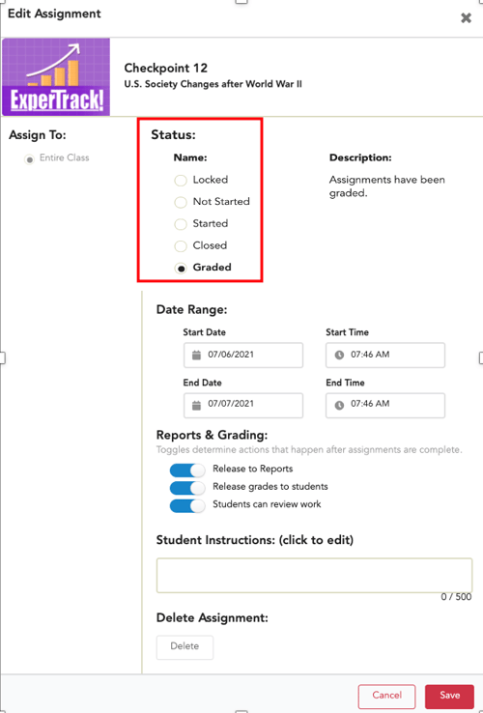Open the End Date 07/07/2021 field

coord(243,405)
